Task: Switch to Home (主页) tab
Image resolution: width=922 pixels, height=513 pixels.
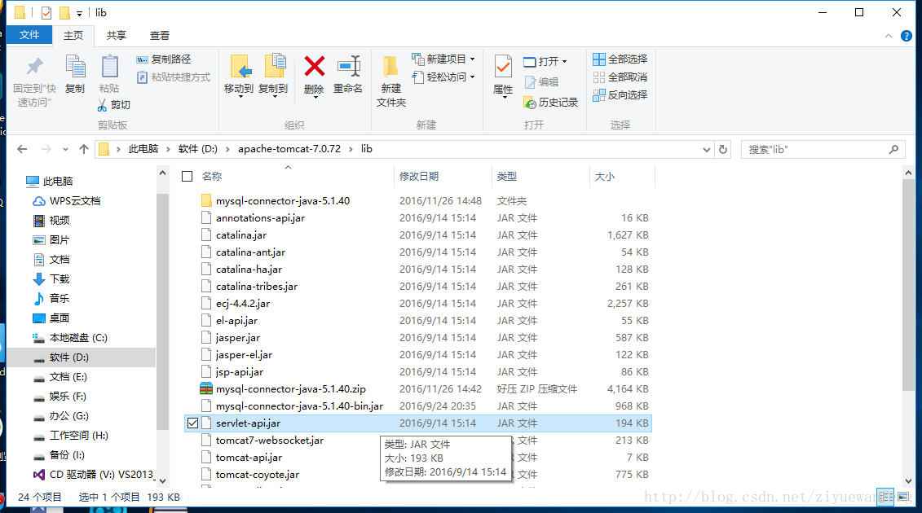Action: click(73, 36)
